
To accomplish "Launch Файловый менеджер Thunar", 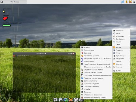I will (96, 98).
